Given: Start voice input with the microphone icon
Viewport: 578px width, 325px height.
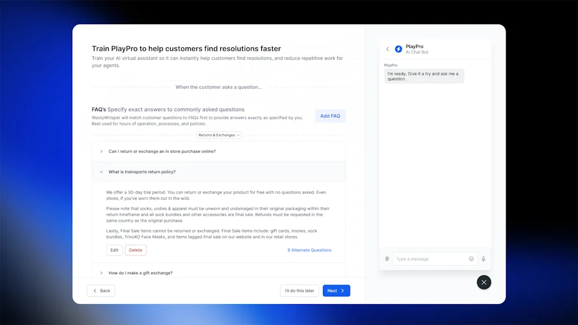Looking at the screenshot, I should point(484,258).
